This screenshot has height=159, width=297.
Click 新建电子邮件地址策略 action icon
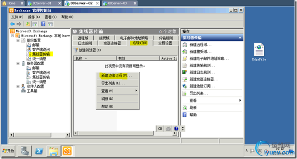[185, 58]
